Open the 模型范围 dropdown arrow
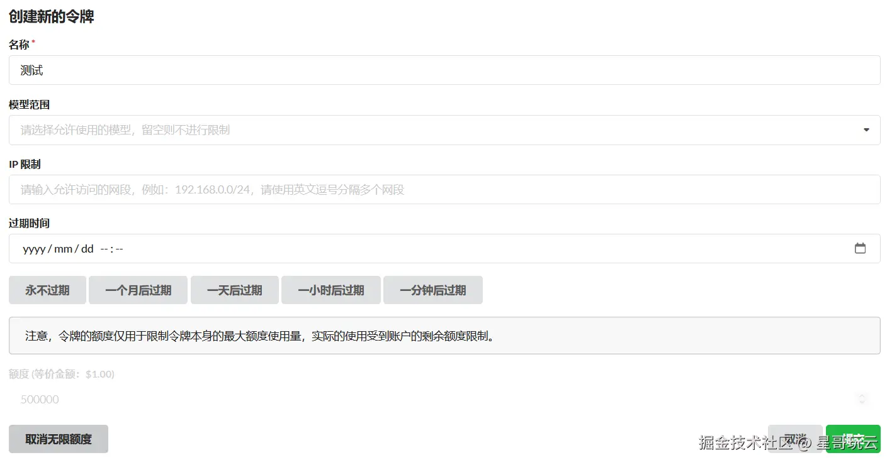The height and width of the screenshot is (465, 892). [866, 130]
